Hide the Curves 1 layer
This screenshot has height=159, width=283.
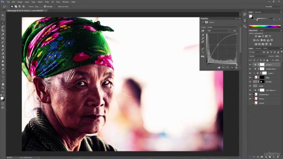pos(250,64)
